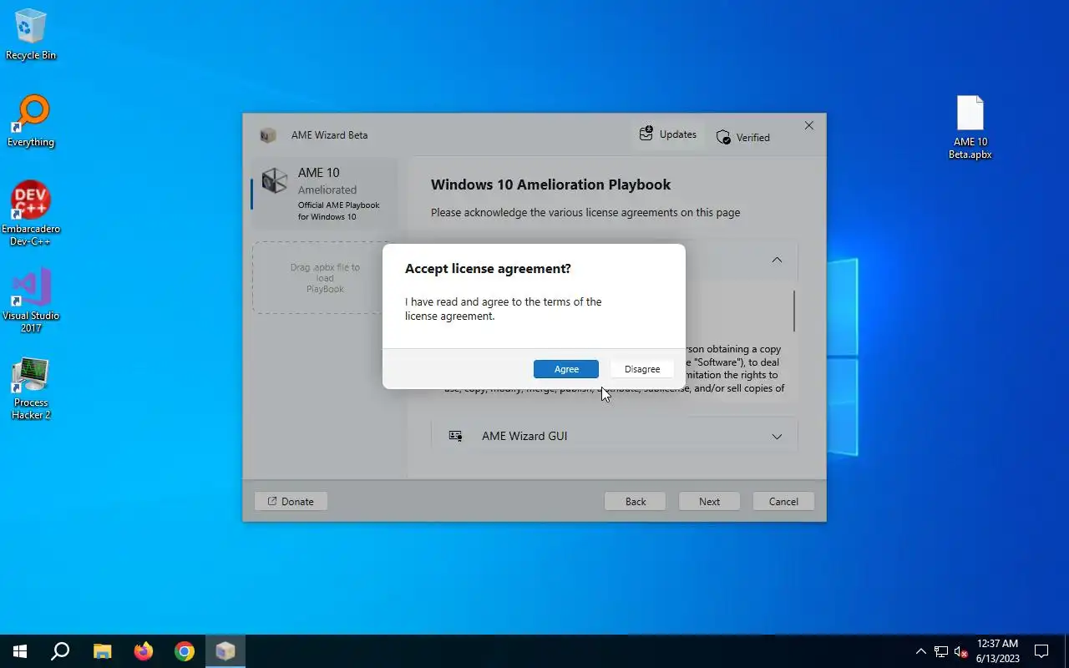
Task: Open the Windows Start menu
Action: click(x=20, y=651)
